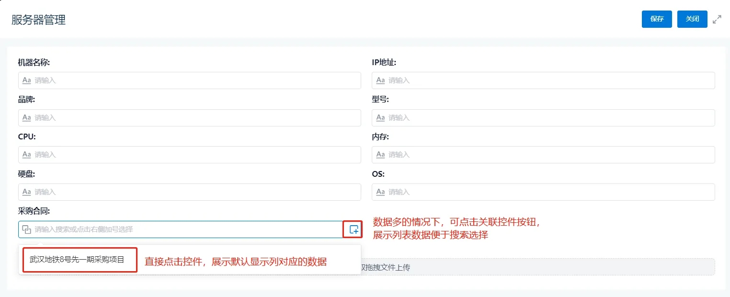Click the Aa icon in OS field

tap(380, 192)
